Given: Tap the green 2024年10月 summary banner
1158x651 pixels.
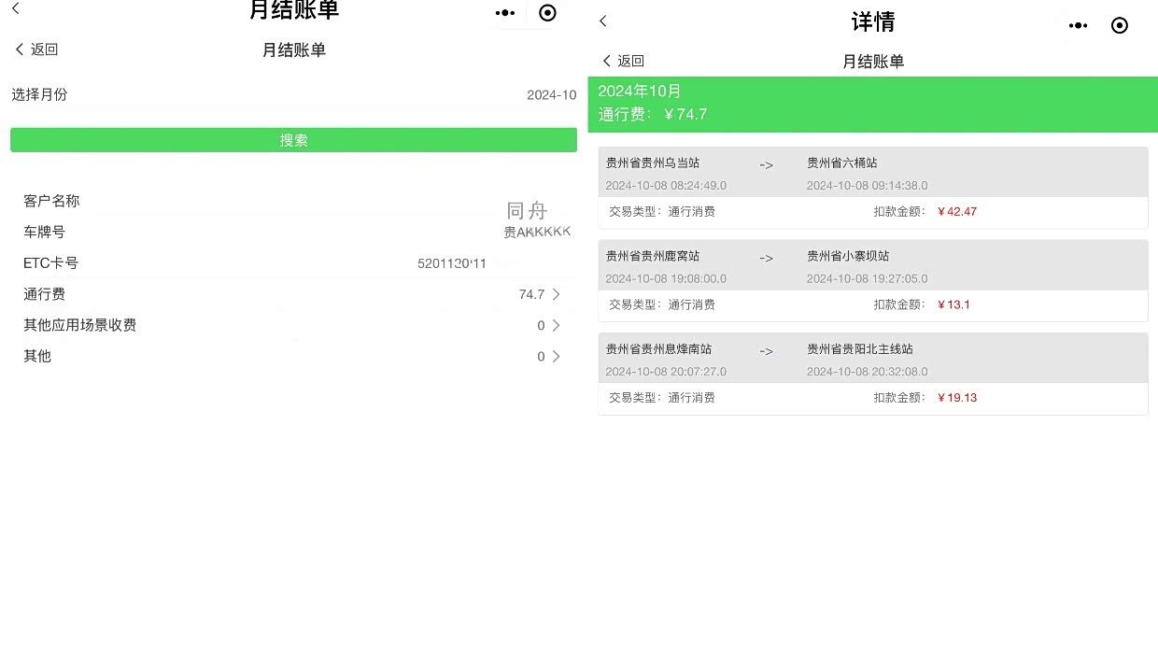Looking at the screenshot, I should [x=872, y=104].
